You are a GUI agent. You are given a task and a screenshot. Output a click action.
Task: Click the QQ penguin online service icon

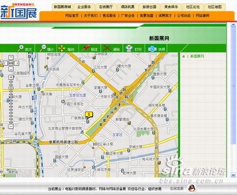tap(192, 188)
